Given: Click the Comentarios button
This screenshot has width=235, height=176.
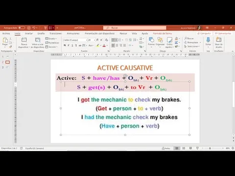Looking at the screenshot, I should [223, 33].
